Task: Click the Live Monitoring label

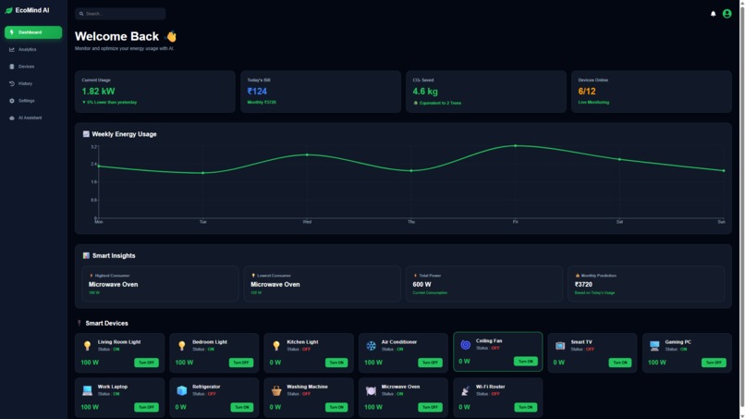Action: point(593,103)
